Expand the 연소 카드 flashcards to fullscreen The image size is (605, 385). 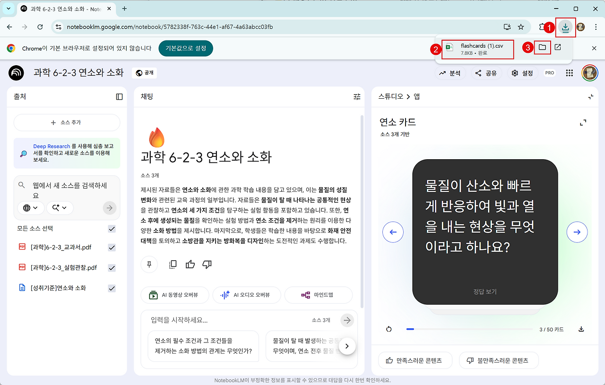583,123
